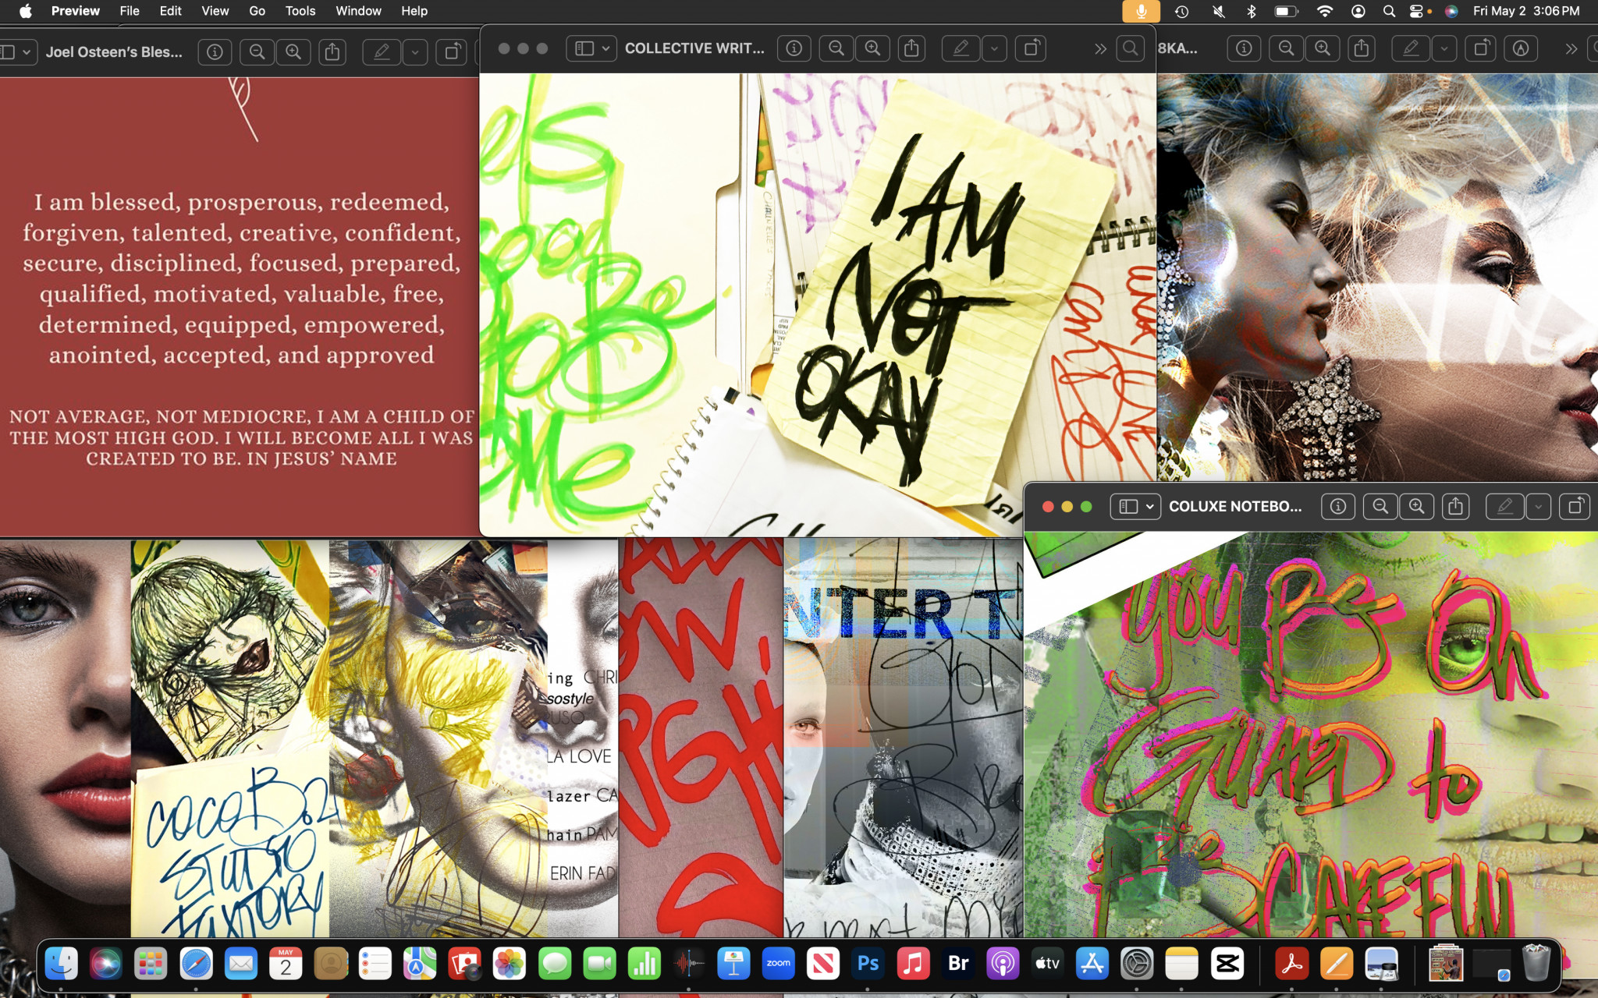Open markup dropdown arrow in Joel Osteen's window

[415, 52]
